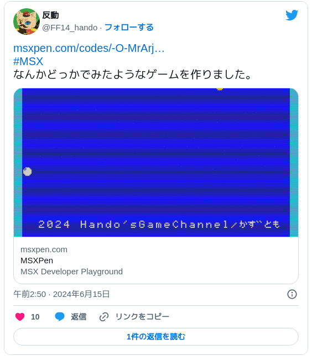
Task: Click the blue reply speech bubble icon
Action: pyautogui.click(x=60, y=316)
